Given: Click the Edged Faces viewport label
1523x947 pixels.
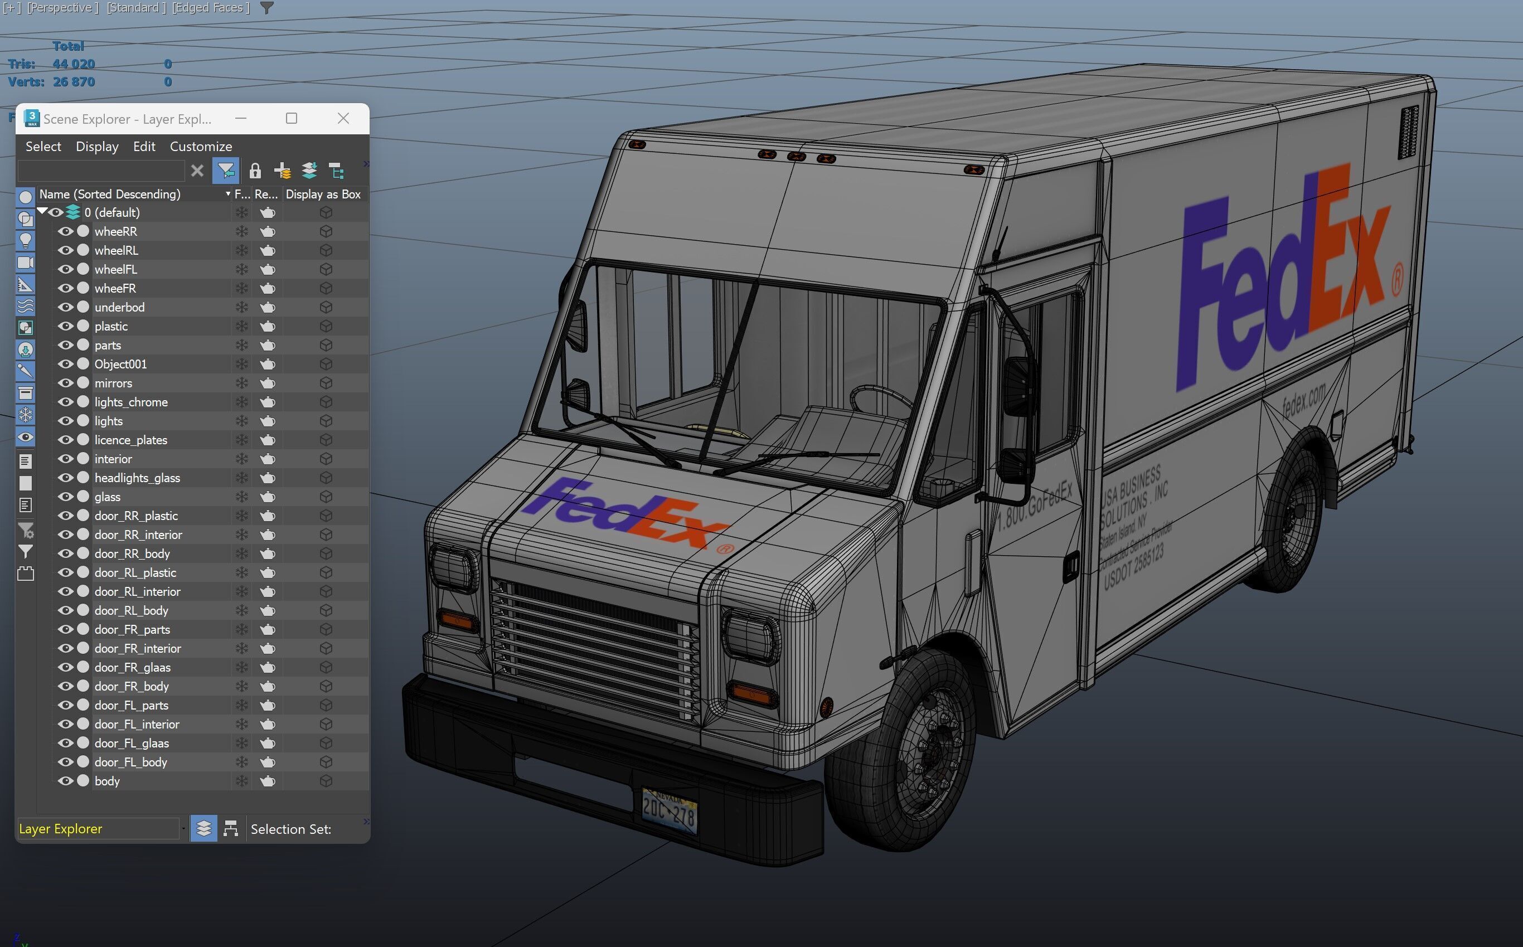Looking at the screenshot, I should [x=210, y=7].
